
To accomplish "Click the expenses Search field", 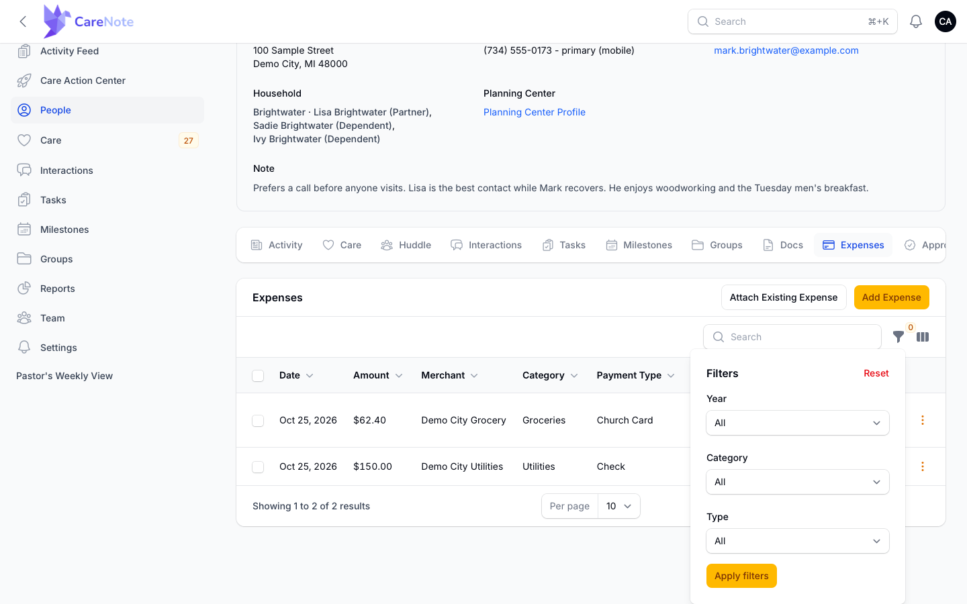I will [792, 337].
